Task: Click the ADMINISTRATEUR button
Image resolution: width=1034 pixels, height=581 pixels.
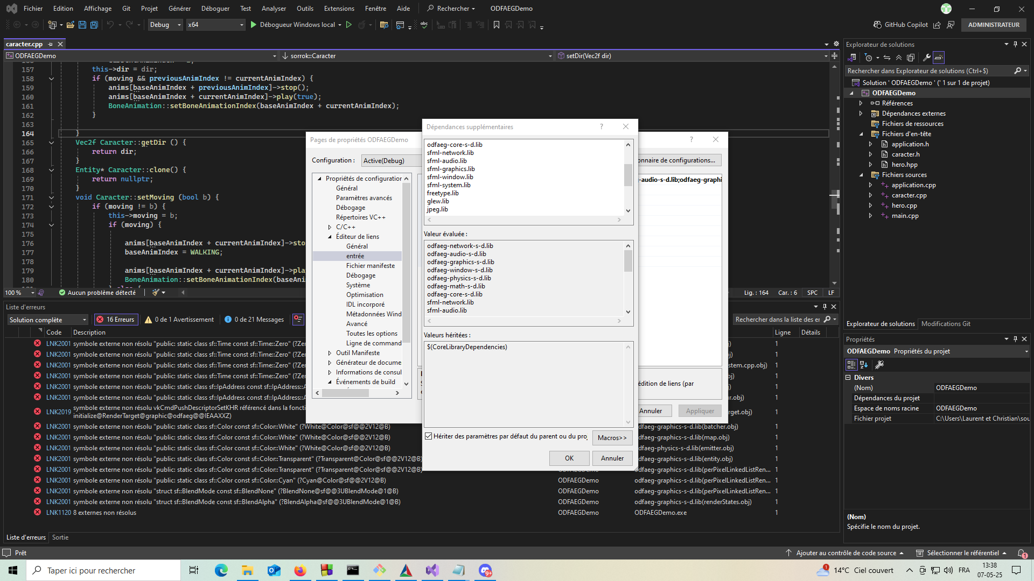Action: [x=994, y=25]
